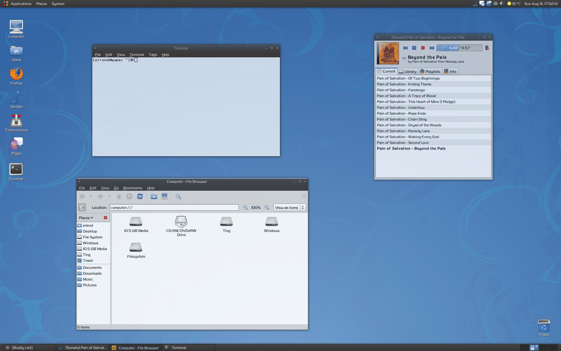Show the Info tab in Sonata
561x351 pixels.
coord(450,71)
